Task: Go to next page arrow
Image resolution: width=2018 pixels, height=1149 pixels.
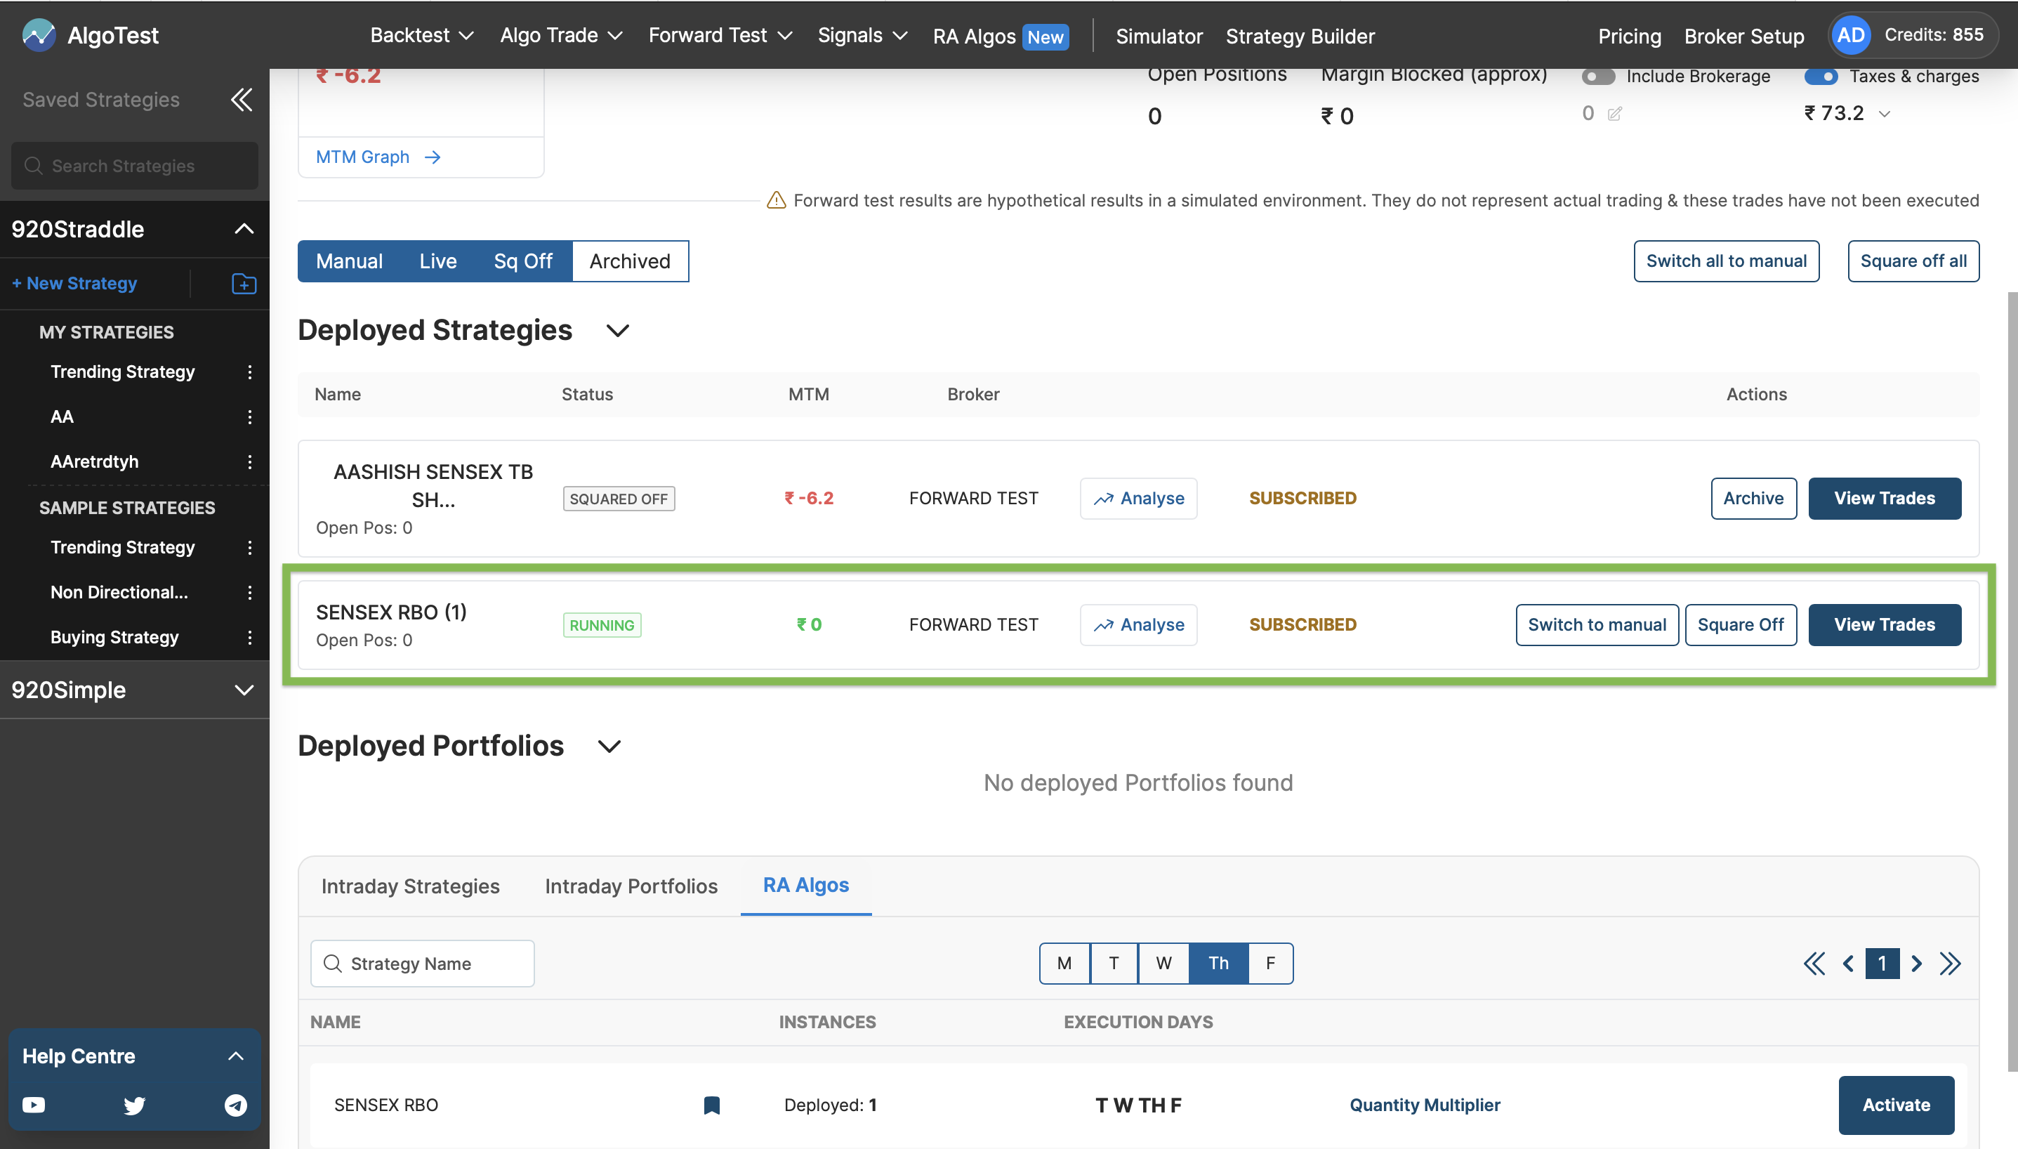Action: click(x=1916, y=964)
